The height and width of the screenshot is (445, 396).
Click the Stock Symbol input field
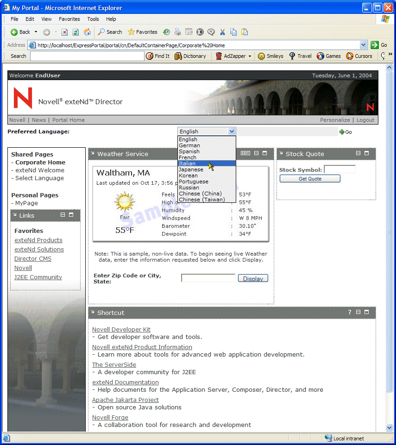click(x=340, y=169)
